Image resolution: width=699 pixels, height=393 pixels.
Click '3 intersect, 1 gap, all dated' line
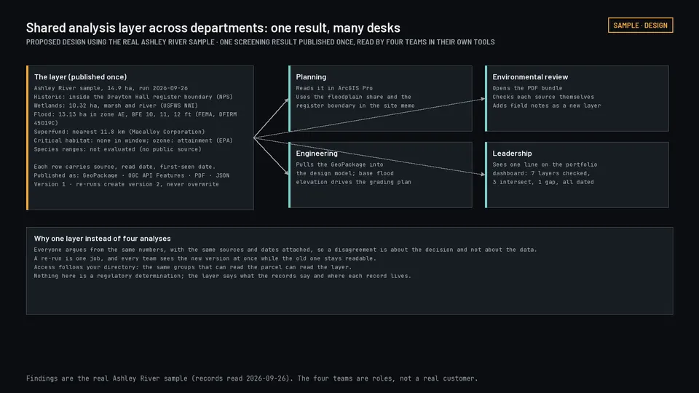click(543, 182)
